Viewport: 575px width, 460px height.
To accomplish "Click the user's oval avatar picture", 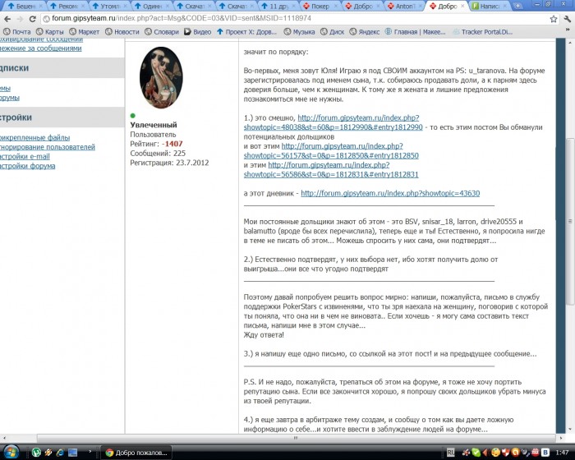I will point(161,78).
